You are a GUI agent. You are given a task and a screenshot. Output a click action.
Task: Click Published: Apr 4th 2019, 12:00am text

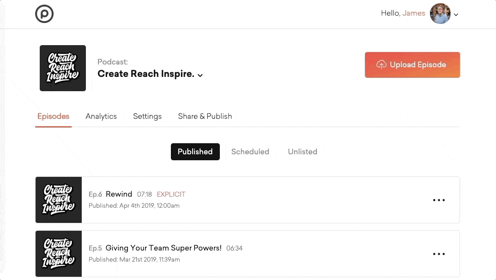click(x=134, y=205)
